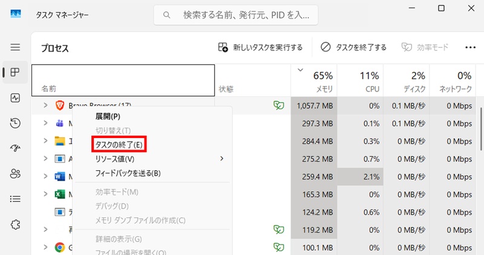Viewport: 484px width, 255px height.
Task: Click the 165.3 MB memory cell
Action: tap(314, 194)
